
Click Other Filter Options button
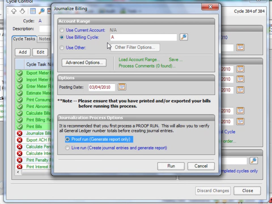coord(135,47)
